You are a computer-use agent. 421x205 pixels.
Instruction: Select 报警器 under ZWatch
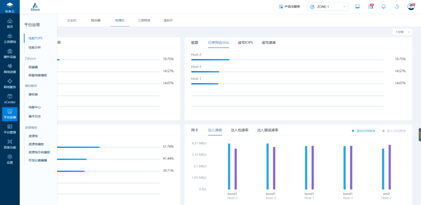[33, 67]
